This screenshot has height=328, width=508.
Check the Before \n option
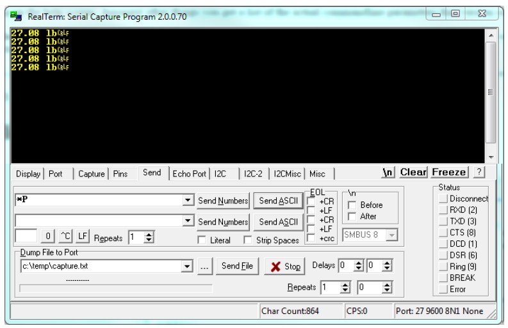click(x=352, y=205)
